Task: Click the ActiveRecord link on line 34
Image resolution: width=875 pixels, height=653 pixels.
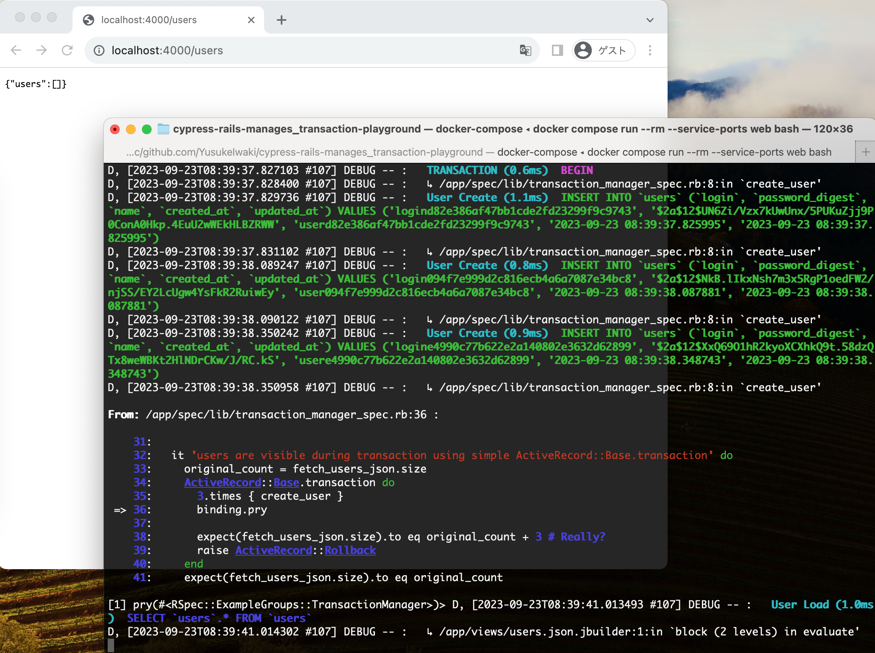Action: click(222, 483)
